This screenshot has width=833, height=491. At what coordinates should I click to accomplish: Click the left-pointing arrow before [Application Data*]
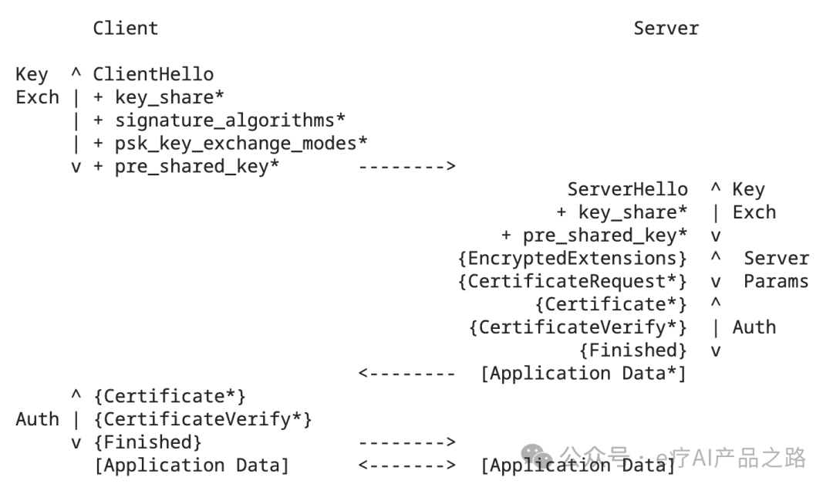407,374
